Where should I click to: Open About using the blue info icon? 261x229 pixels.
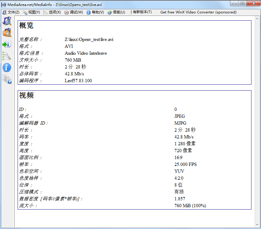[7, 68]
